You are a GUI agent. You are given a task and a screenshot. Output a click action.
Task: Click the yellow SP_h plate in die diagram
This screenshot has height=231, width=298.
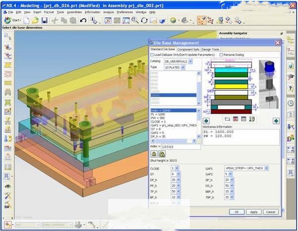click(x=231, y=87)
